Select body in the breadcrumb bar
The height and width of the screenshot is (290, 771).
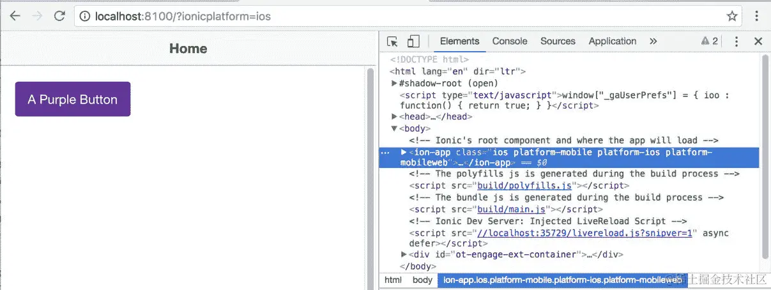[422, 280]
